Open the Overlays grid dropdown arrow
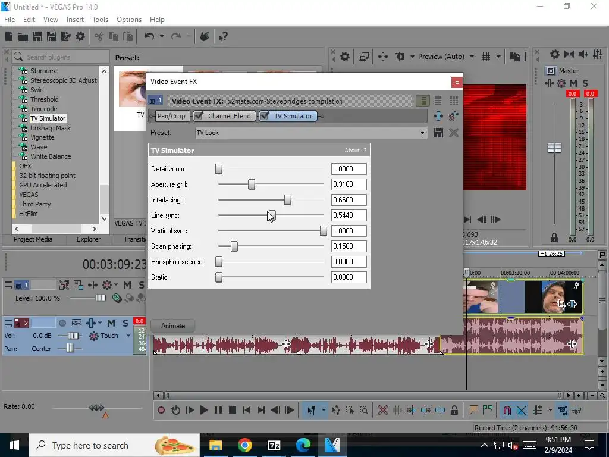Viewport: 609px width, 457px height. [498, 57]
